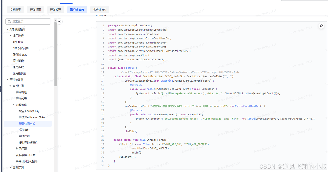
Task: Collapse the 事件订阅 tree node
Action: [11, 86]
